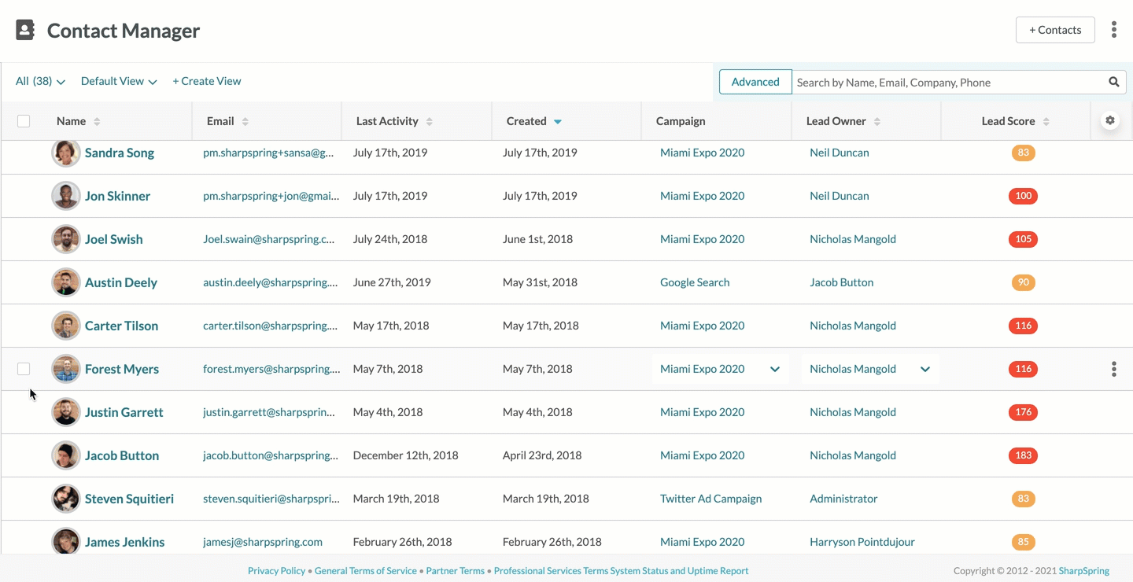Viewport: 1133px width, 582px height.
Task: Expand Forest Myers campaign dropdown
Action: (x=774, y=369)
